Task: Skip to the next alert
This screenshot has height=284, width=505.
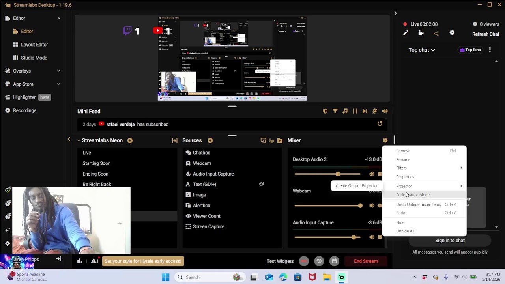Action: 365,111
